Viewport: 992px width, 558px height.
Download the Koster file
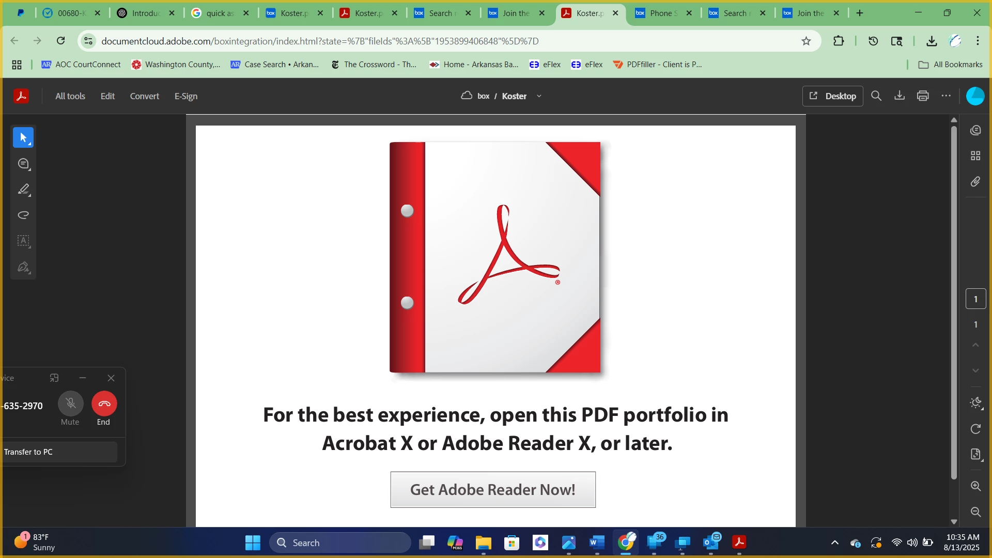(x=900, y=96)
